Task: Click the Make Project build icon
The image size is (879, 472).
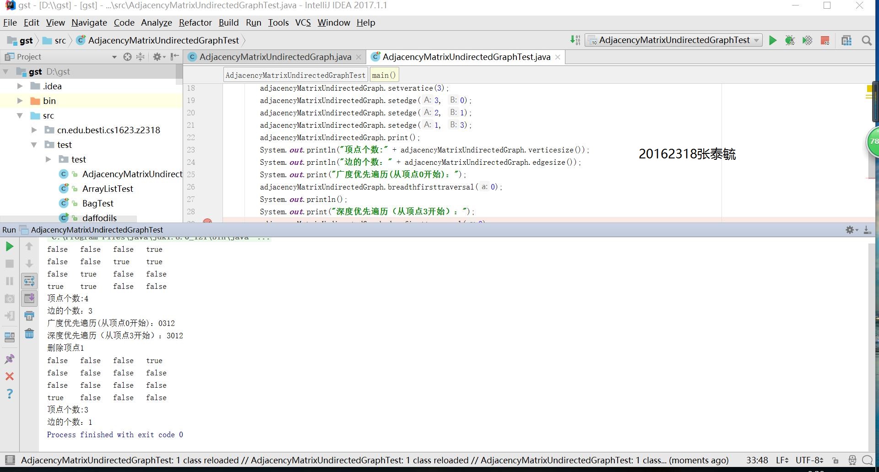Action: pos(575,40)
